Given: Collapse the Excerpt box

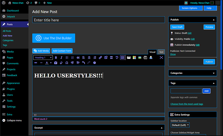Looking at the screenshot, I should coord(162,128).
